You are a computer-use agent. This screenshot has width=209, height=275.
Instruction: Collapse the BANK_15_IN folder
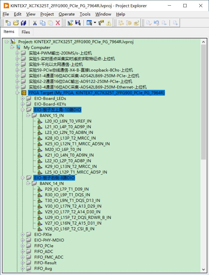(28, 115)
